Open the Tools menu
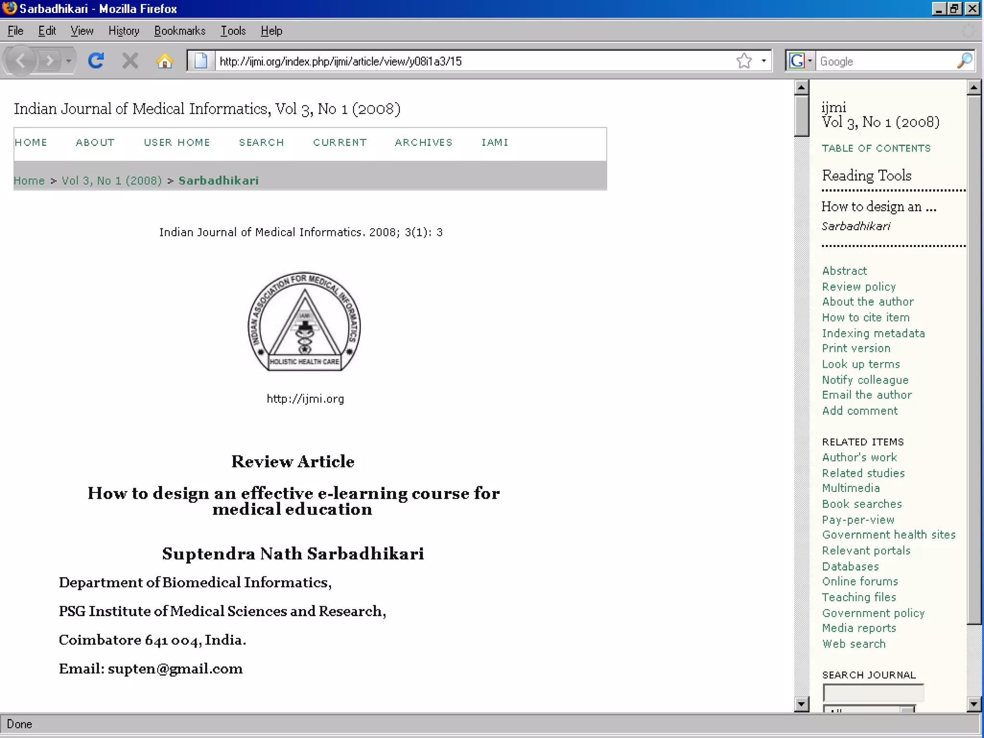 [233, 31]
